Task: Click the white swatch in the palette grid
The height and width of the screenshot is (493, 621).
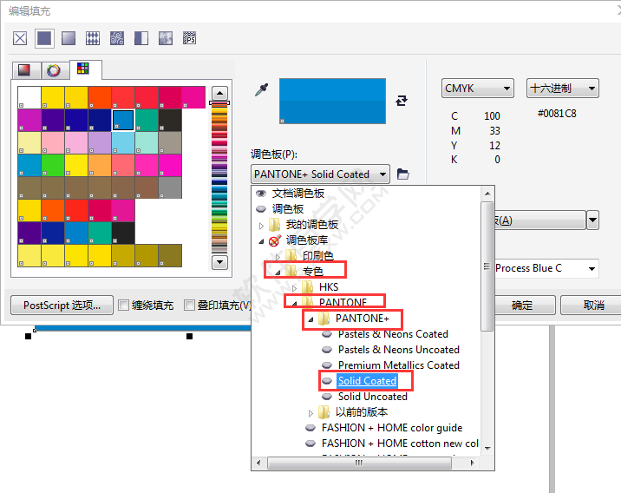Action: click(x=29, y=97)
